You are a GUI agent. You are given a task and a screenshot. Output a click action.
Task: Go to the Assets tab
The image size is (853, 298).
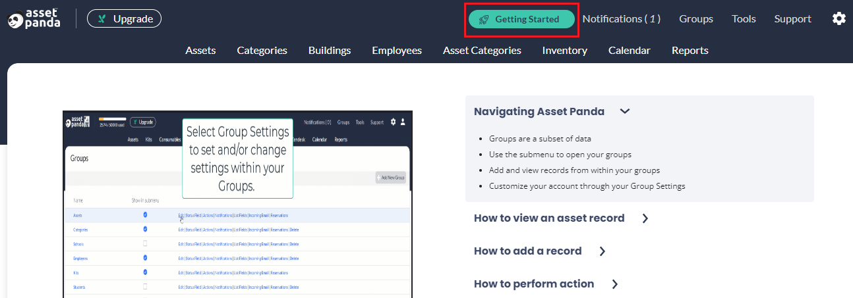(x=200, y=50)
